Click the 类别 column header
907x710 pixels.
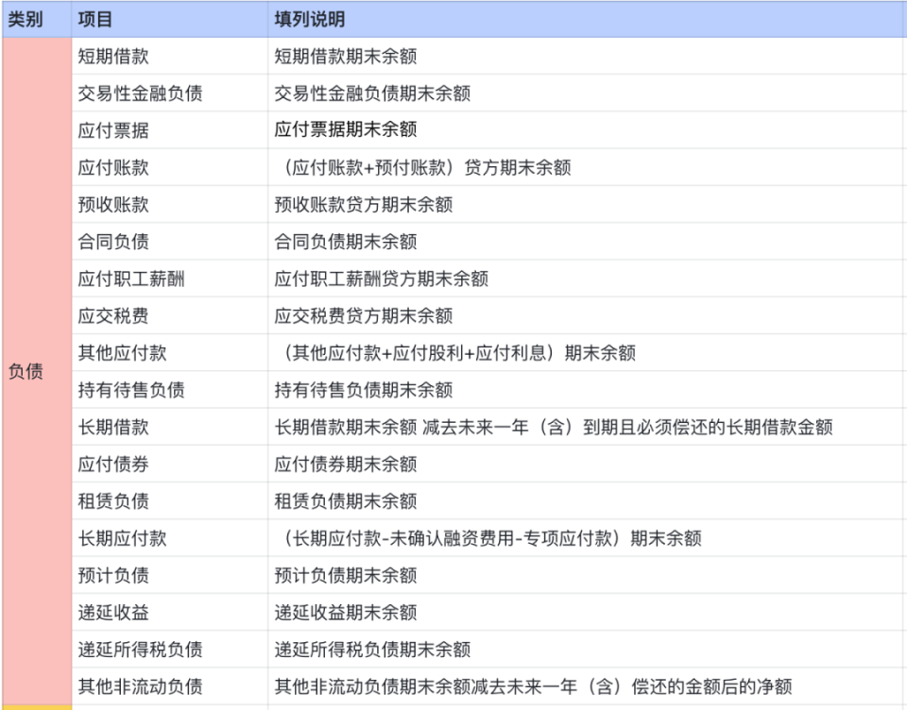[x=37, y=20]
